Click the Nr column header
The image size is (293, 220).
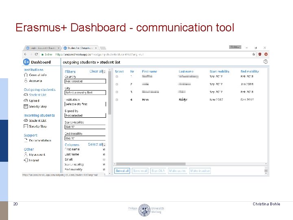click(x=132, y=71)
